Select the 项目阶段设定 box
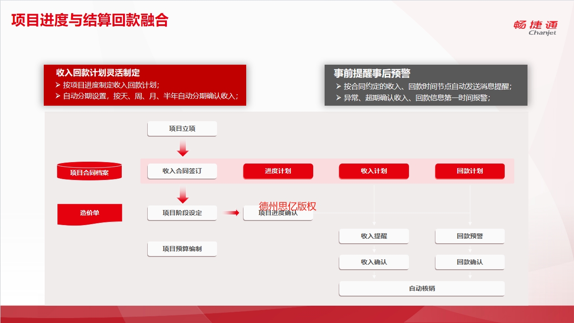 (x=182, y=213)
